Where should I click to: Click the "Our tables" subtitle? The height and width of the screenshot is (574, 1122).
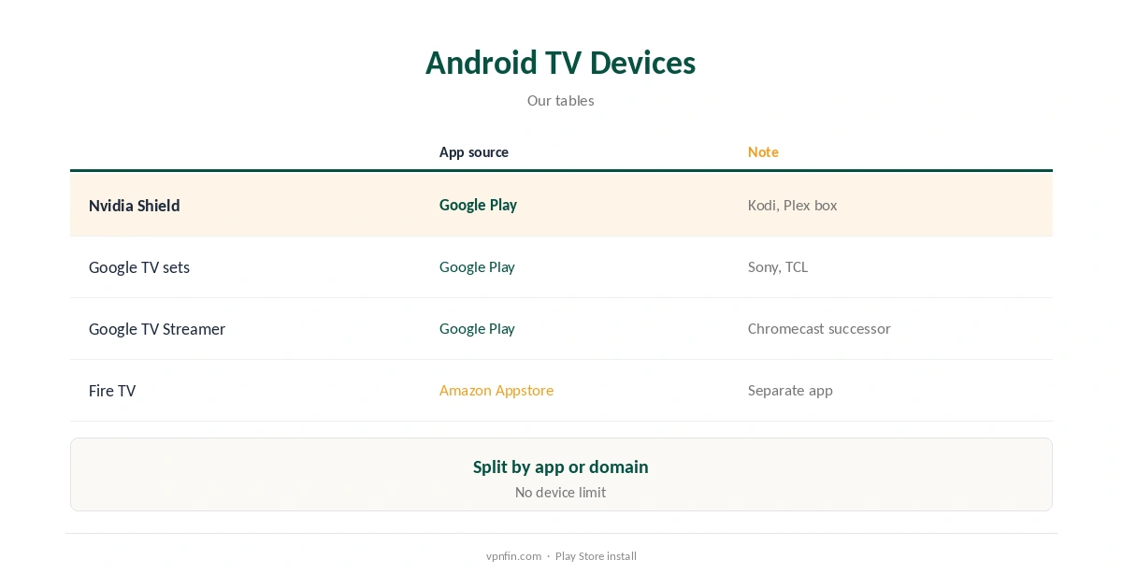tap(561, 100)
